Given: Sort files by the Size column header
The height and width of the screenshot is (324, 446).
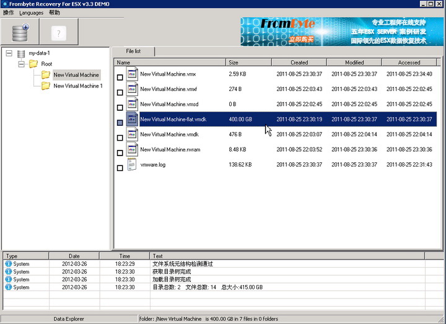Looking at the screenshot, I should click(x=248, y=63).
